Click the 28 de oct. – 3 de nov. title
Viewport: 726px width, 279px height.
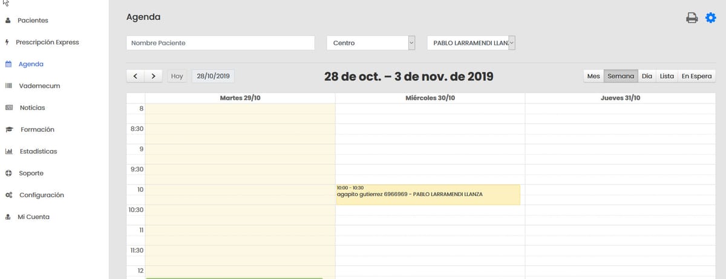[409, 76]
